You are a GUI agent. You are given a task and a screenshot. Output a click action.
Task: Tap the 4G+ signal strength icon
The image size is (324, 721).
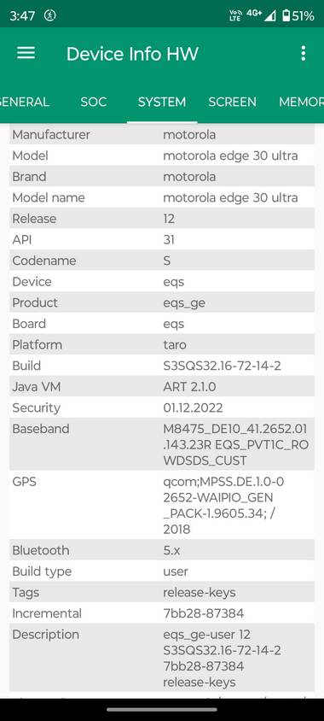[x=261, y=15]
